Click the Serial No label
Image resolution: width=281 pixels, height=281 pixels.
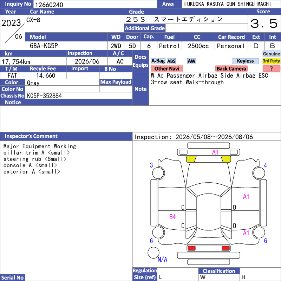(x=12, y=277)
